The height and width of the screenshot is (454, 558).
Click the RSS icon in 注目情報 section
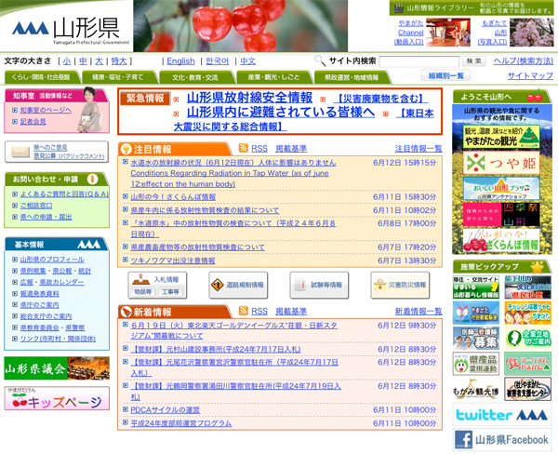click(x=243, y=149)
